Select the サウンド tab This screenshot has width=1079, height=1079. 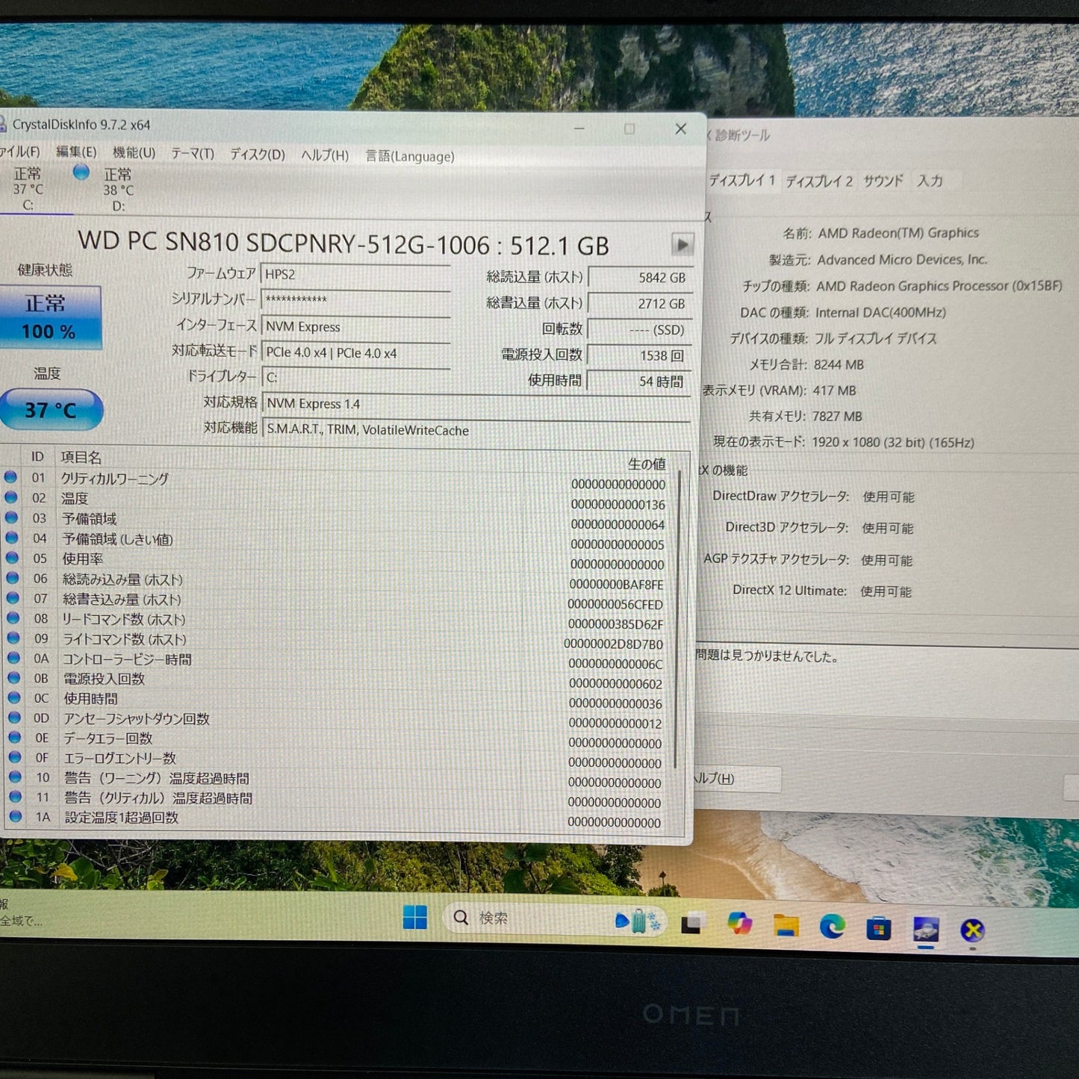pos(883,181)
